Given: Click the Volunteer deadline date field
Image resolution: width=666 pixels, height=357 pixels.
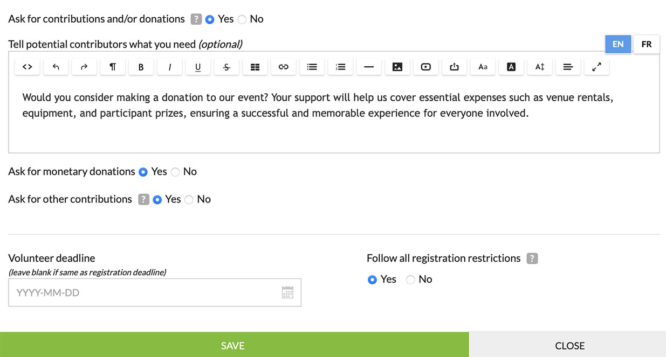Looking at the screenshot, I should [146, 293].
